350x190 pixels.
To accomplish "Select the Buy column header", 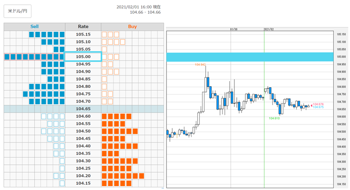I will coord(132,27).
